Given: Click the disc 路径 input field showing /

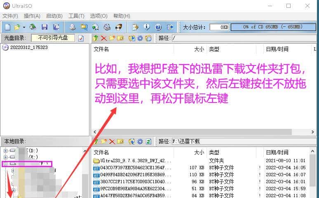Looking at the screenshot, I should coord(244,38).
